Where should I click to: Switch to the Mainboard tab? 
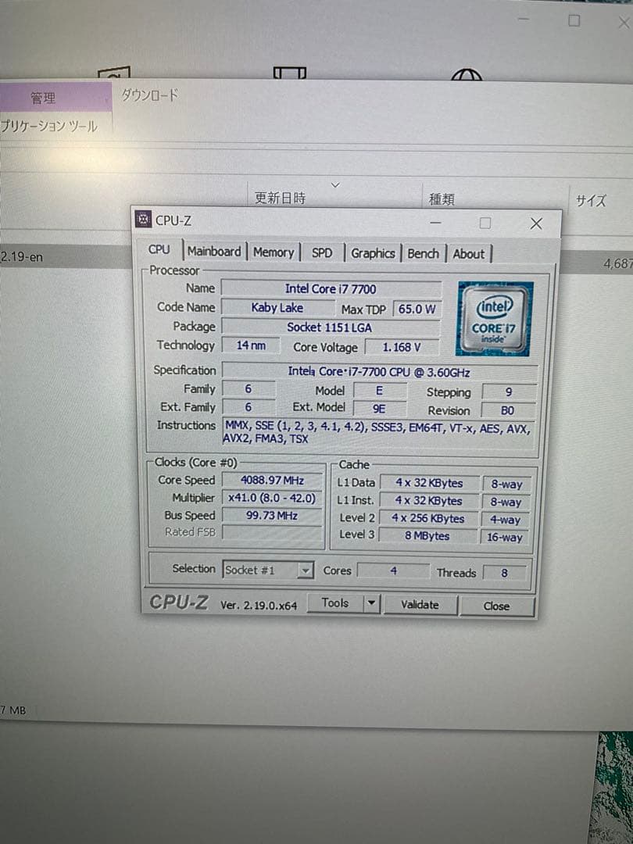pyautogui.click(x=213, y=252)
